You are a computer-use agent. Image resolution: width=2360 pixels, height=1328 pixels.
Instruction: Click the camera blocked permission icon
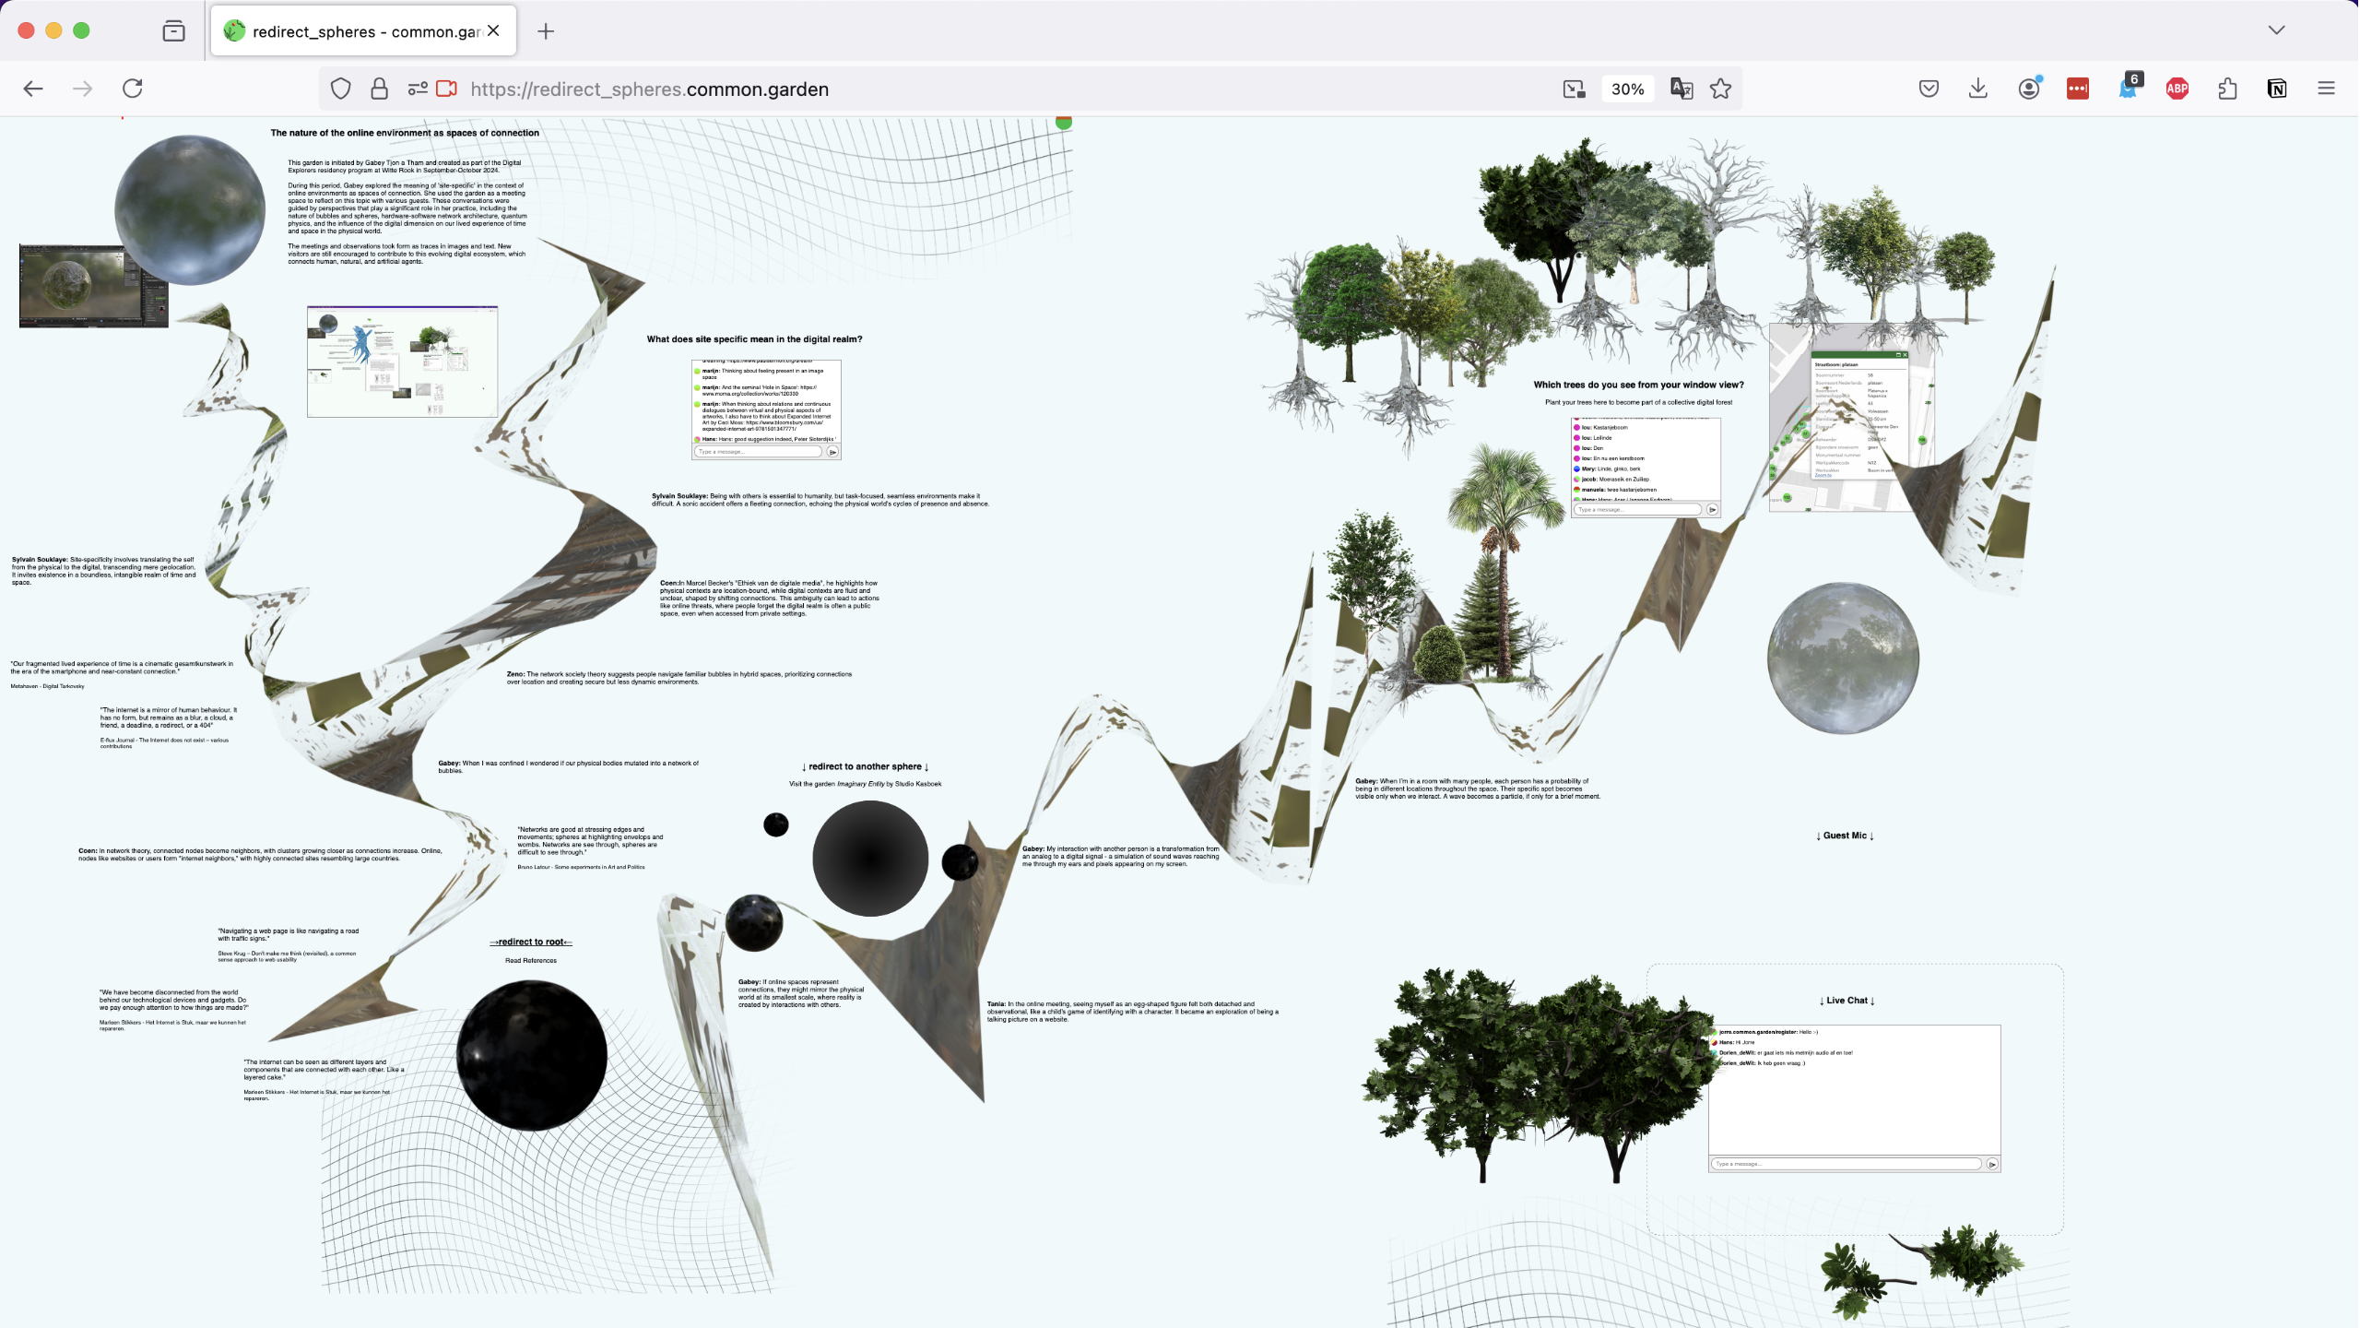(x=447, y=89)
